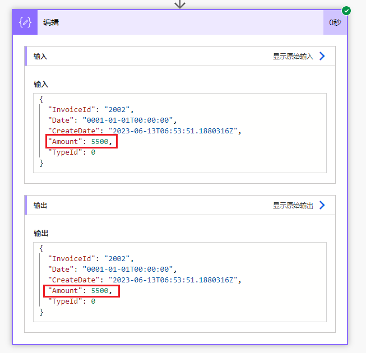Click the green success checkmark badge
The width and height of the screenshot is (366, 353).
tap(346, 11)
